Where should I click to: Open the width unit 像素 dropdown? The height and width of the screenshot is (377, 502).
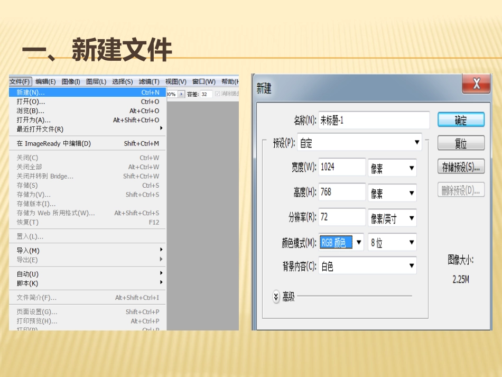coord(392,168)
